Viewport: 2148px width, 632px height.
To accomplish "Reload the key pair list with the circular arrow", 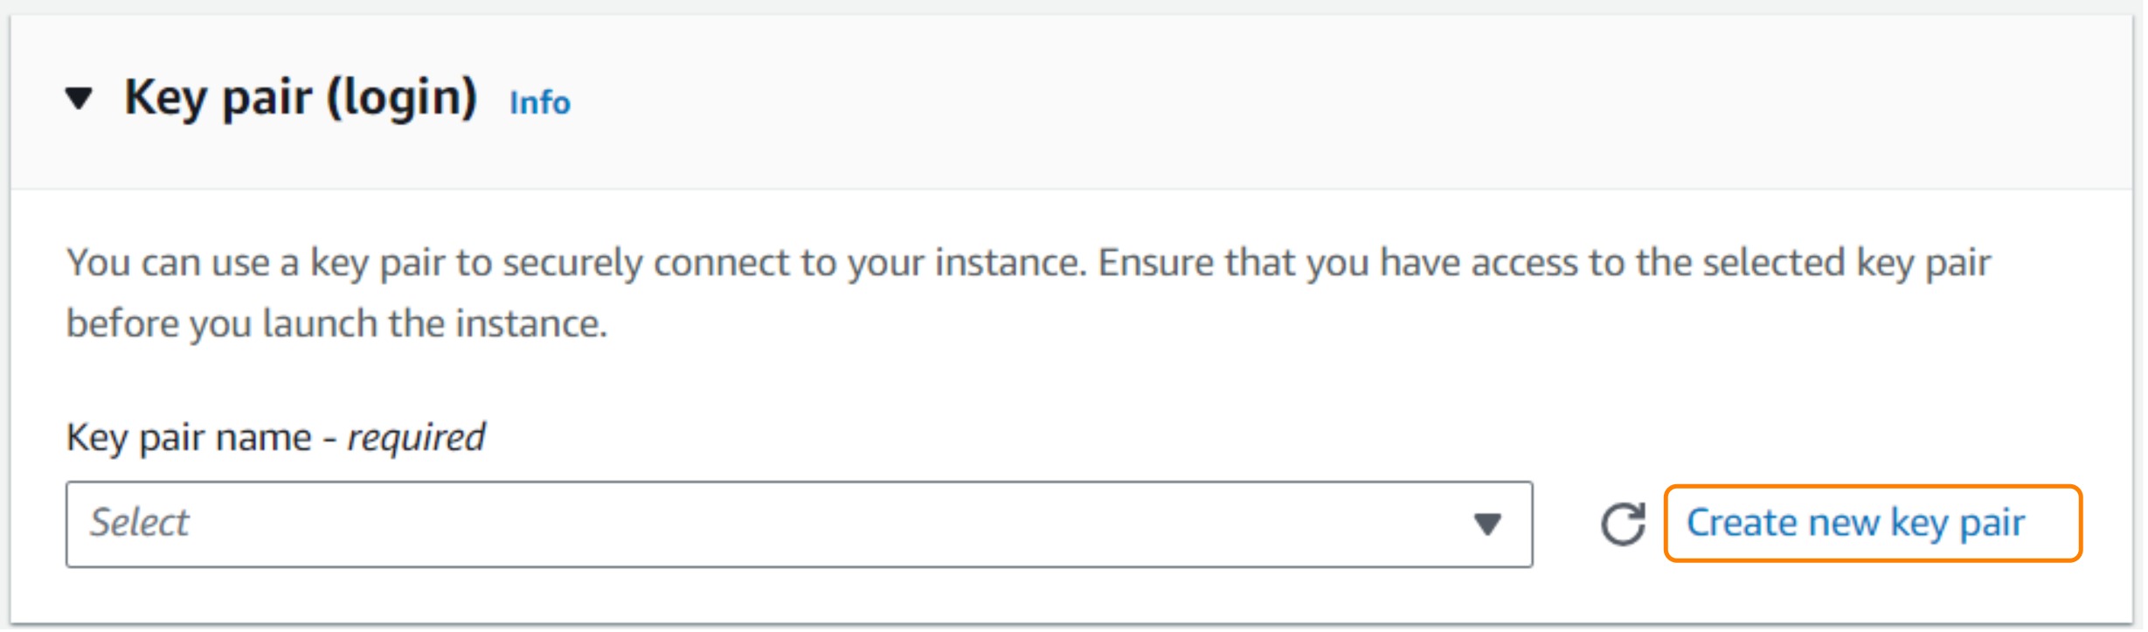I will tap(1622, 524).
